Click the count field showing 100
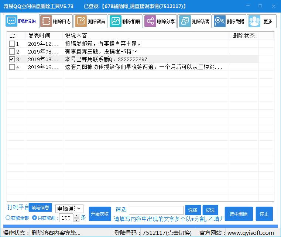The image size is (281, 237). click(66, 218)
